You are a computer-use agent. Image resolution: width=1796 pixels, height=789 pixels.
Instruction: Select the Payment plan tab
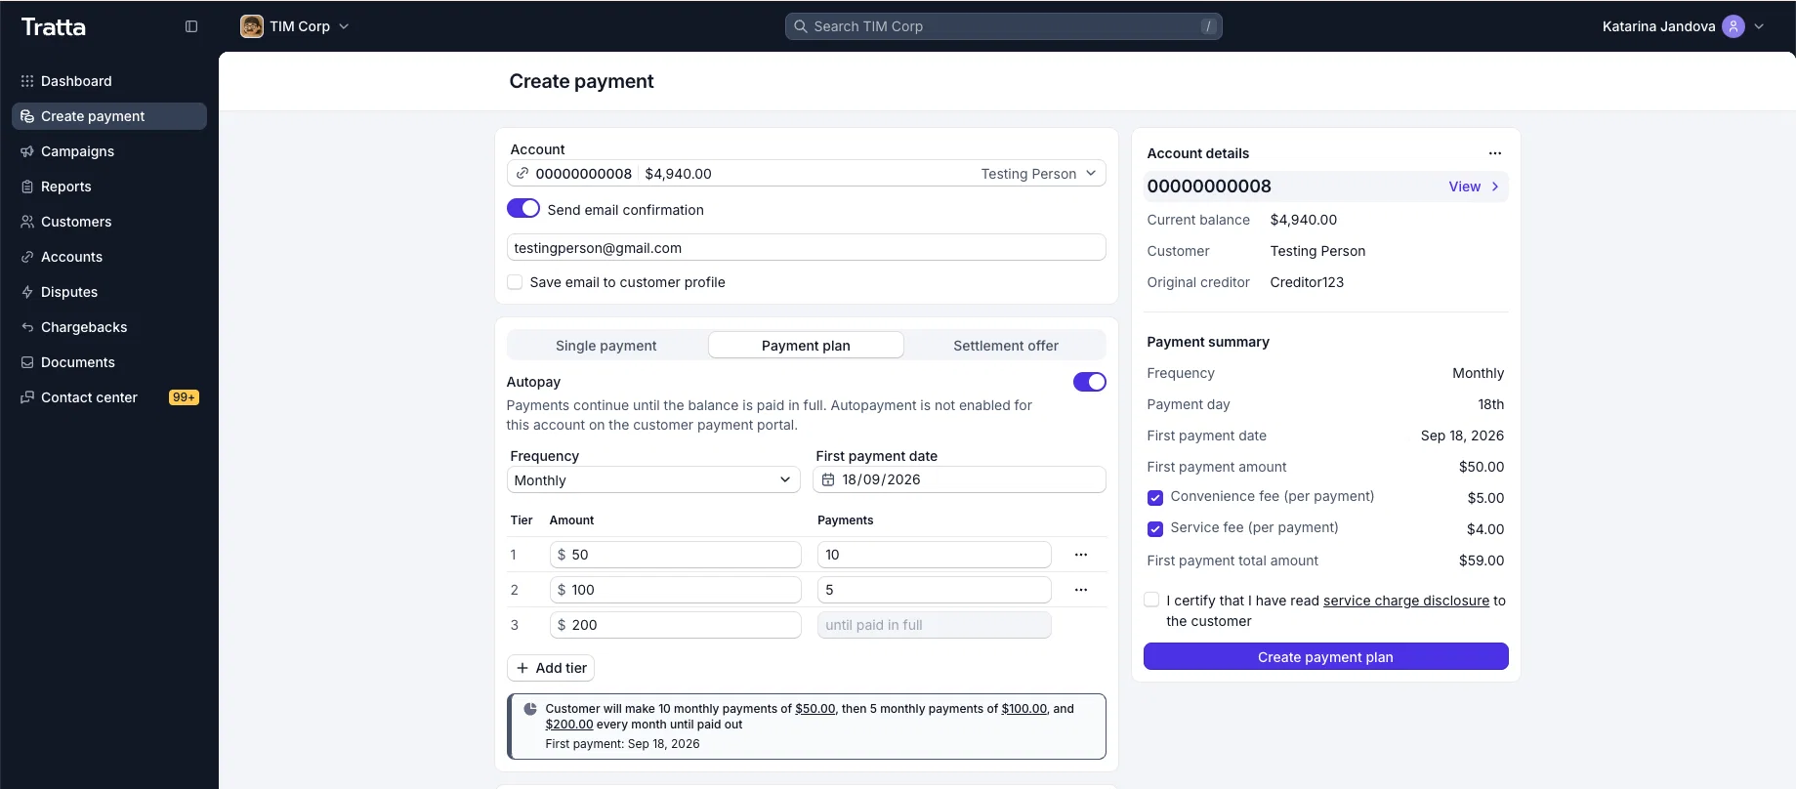click(806, 346)
